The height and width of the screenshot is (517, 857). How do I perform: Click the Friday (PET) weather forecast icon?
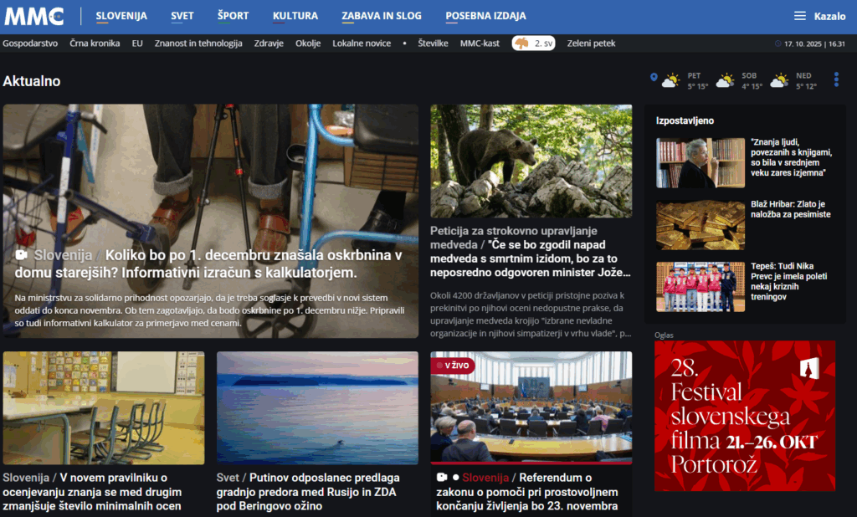[x=671, y=80]
